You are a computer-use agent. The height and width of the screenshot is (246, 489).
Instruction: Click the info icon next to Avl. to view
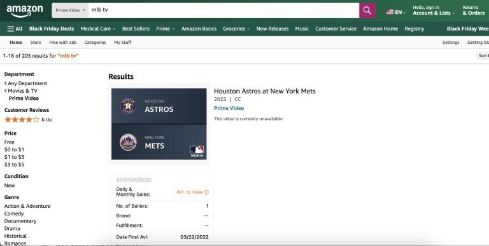(x=206, y=192)
